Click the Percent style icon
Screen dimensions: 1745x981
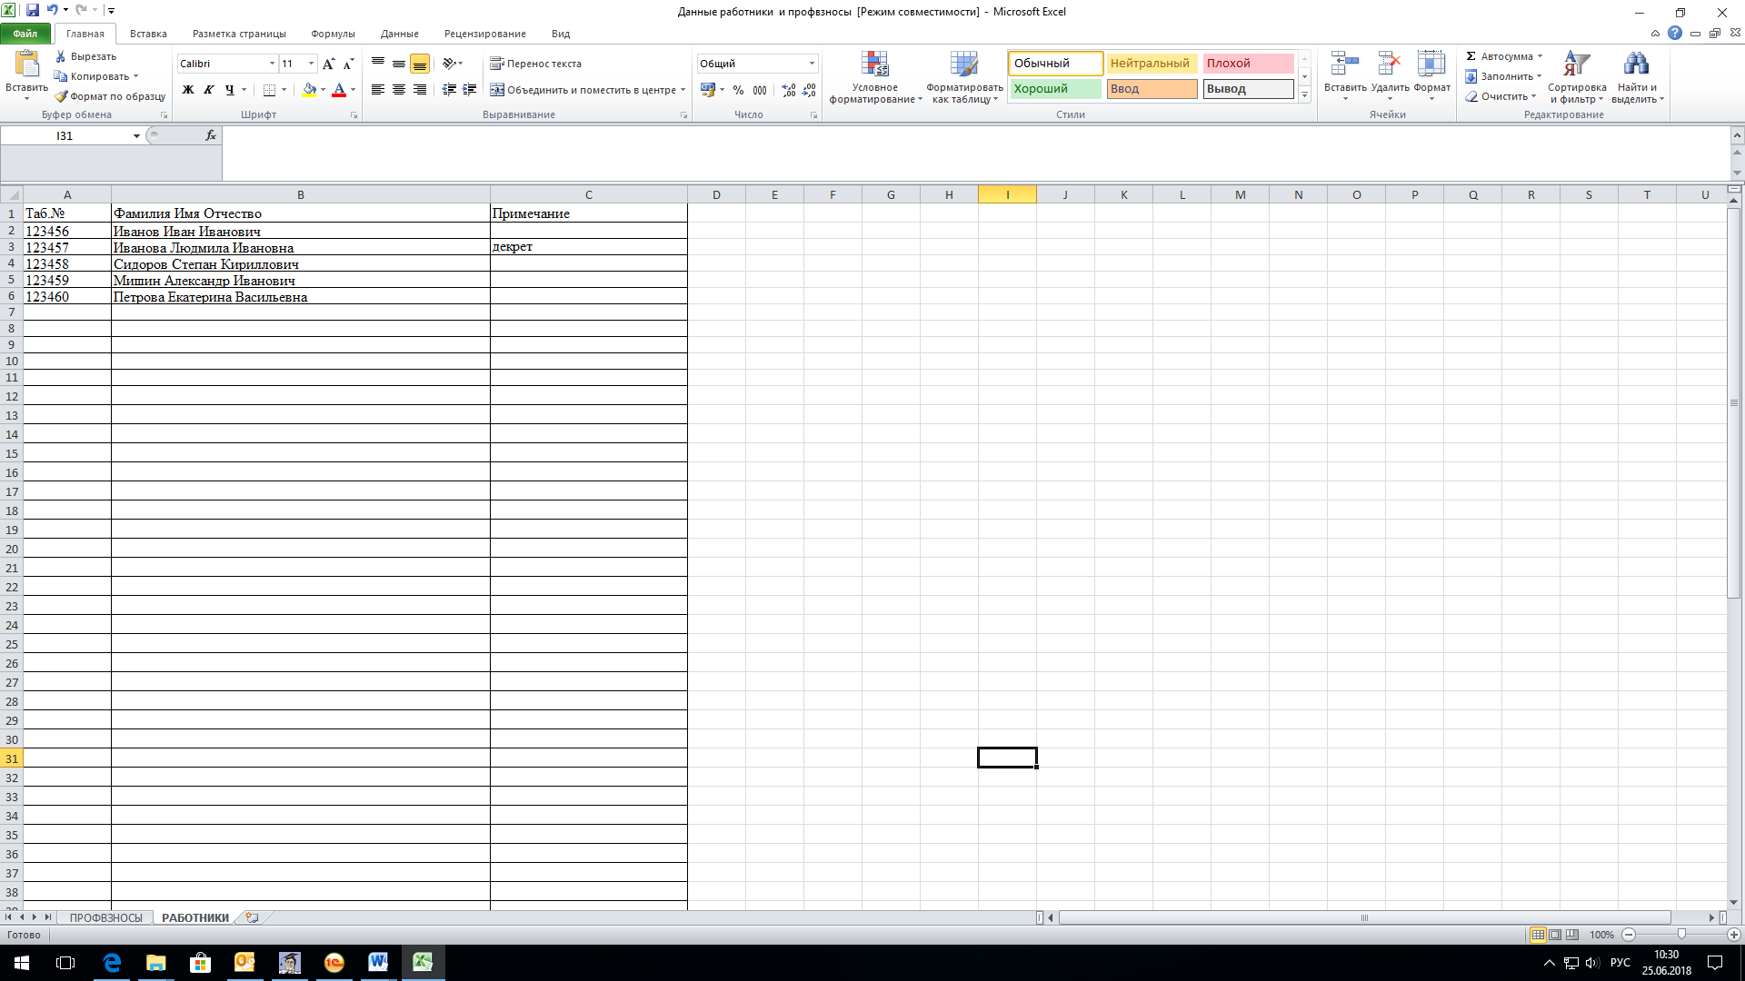(738, 90)
